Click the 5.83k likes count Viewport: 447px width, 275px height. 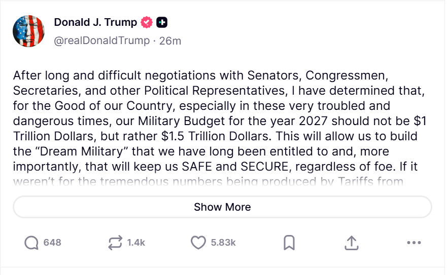[223, 243]
